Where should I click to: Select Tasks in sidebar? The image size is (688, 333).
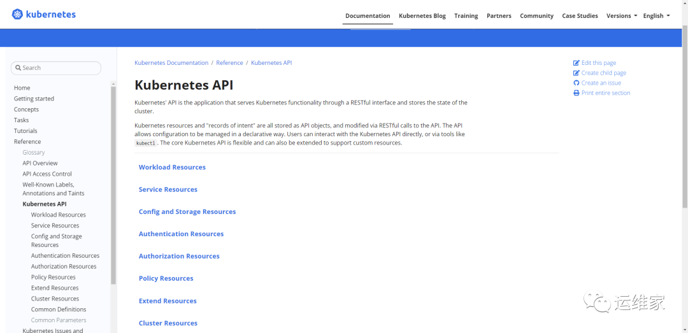click(x=21, y=120)
